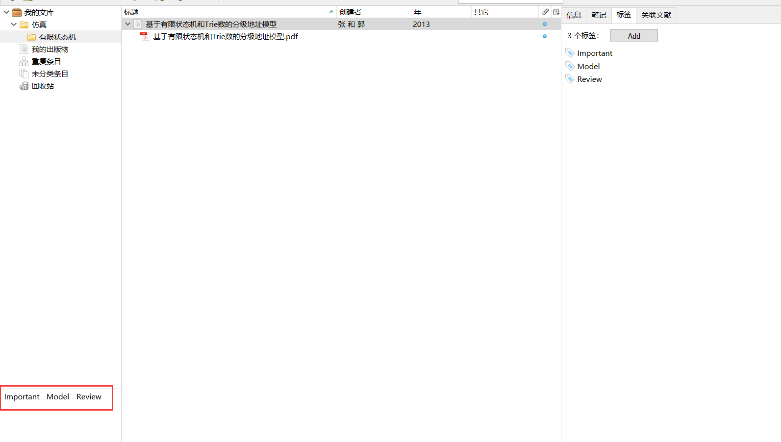Image resolution: width=781 pixels, height=442 pixels.
Task: Filter by the Model tag in tag selector
Action: pos(58,397)
